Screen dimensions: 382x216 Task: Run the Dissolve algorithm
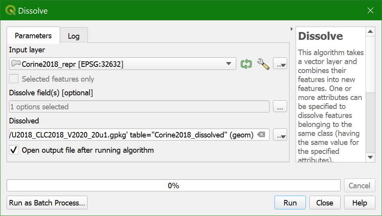(x=290, y=203)
